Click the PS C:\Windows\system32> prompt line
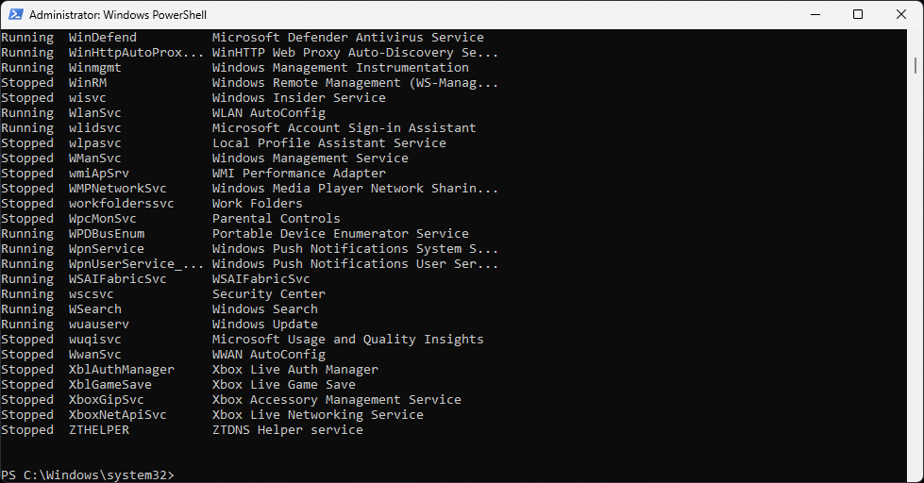 [88, 475]
